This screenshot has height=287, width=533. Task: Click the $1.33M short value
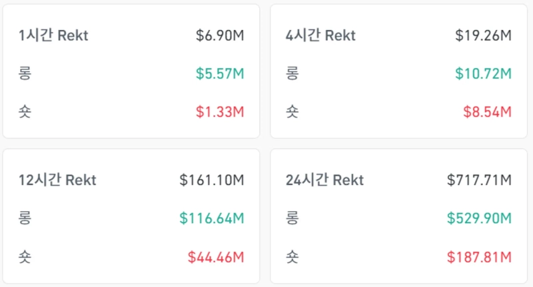click(x=220, y=111)
